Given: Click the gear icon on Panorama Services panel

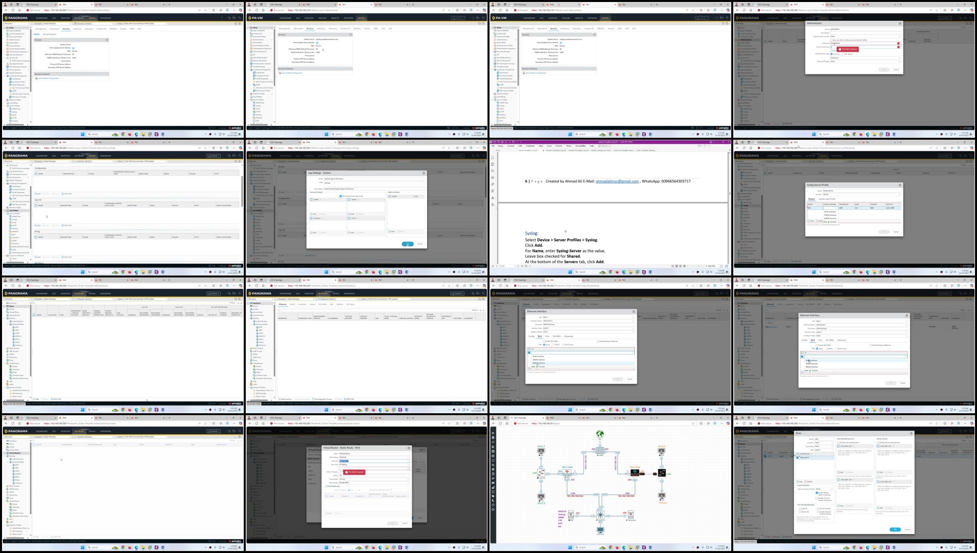Looking at the screenshot, I should pyautogui.click(x=107, y=40).
